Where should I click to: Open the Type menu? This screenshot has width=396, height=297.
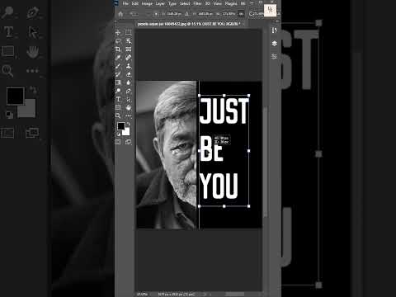pyautogui.click(x=172, y=3)
